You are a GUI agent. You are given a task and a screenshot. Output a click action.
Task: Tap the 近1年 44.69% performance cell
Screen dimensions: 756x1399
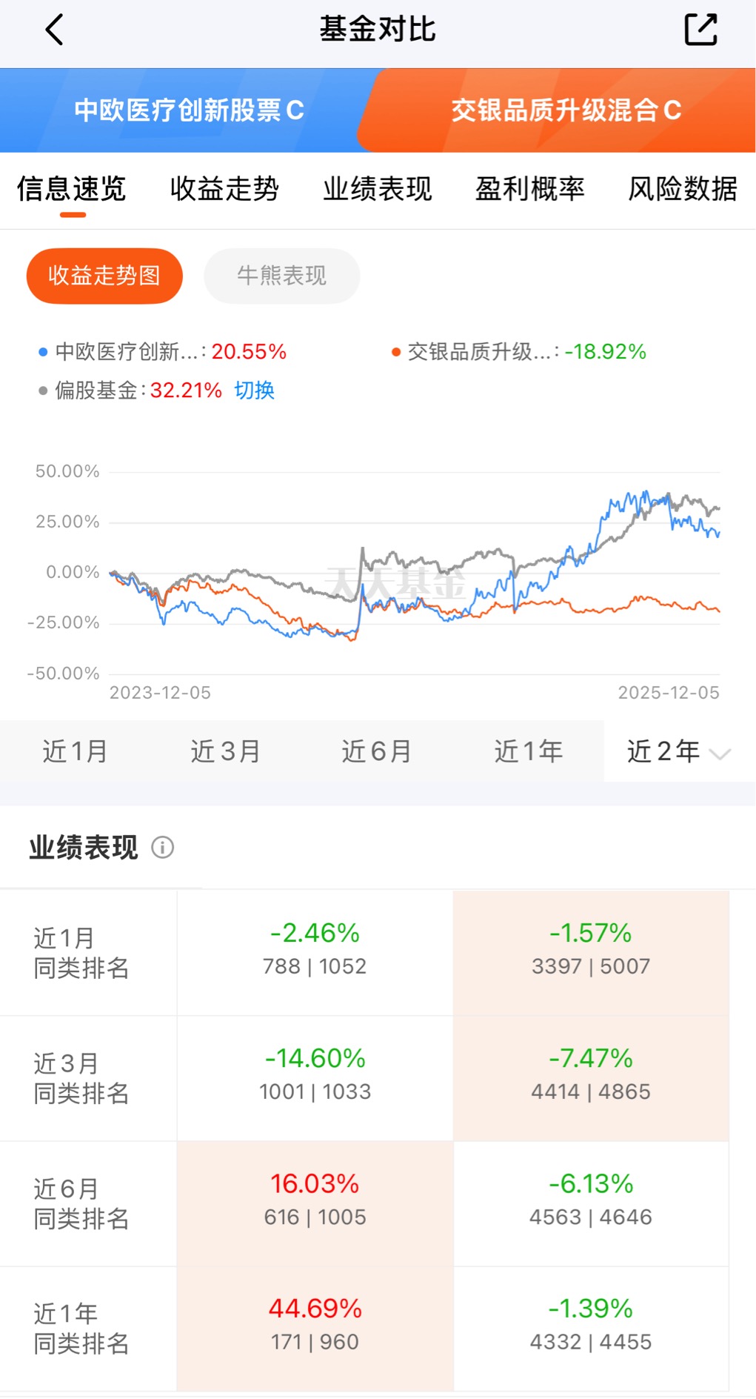[315, 1324]
